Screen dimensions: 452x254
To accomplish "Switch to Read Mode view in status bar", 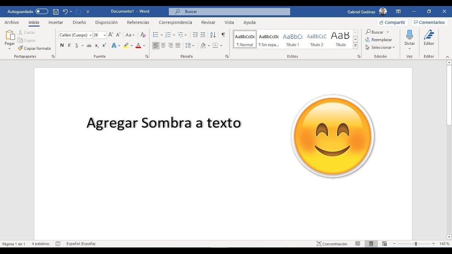I will (358, 244).
